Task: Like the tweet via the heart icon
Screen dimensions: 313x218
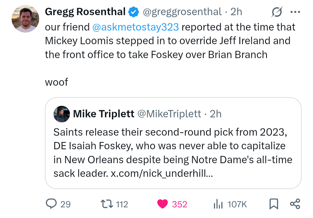Action: click(163, 204)
